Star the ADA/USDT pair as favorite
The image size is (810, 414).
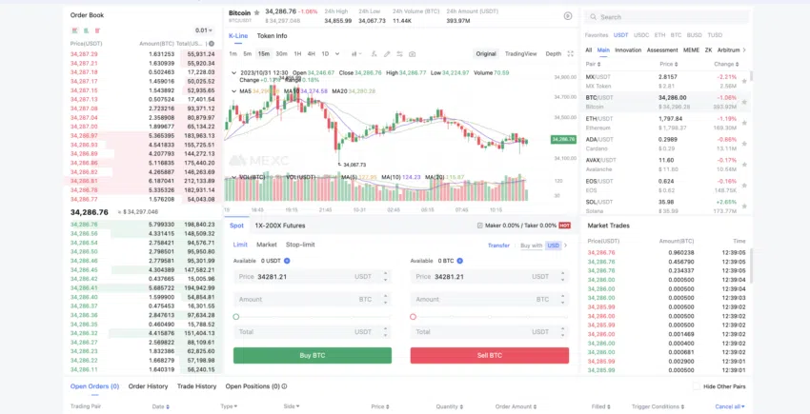[x=744, y=144]
